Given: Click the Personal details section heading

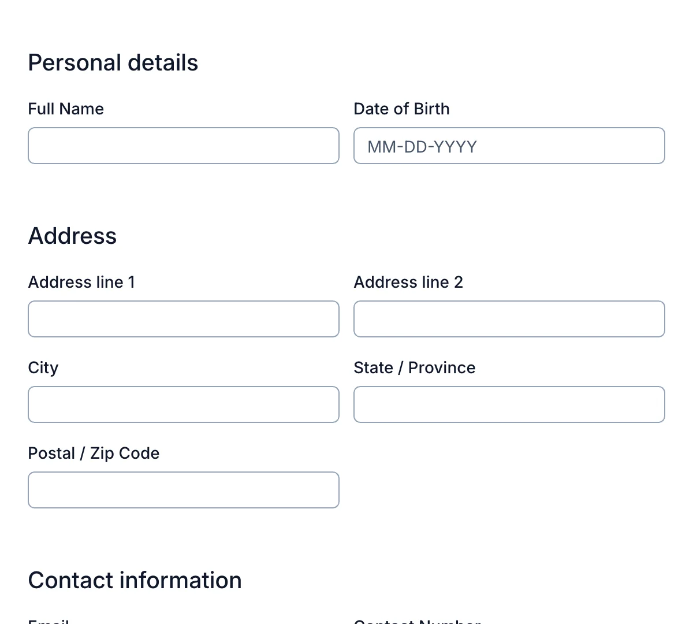Looking at the screenshot, I should click(113, 62).
